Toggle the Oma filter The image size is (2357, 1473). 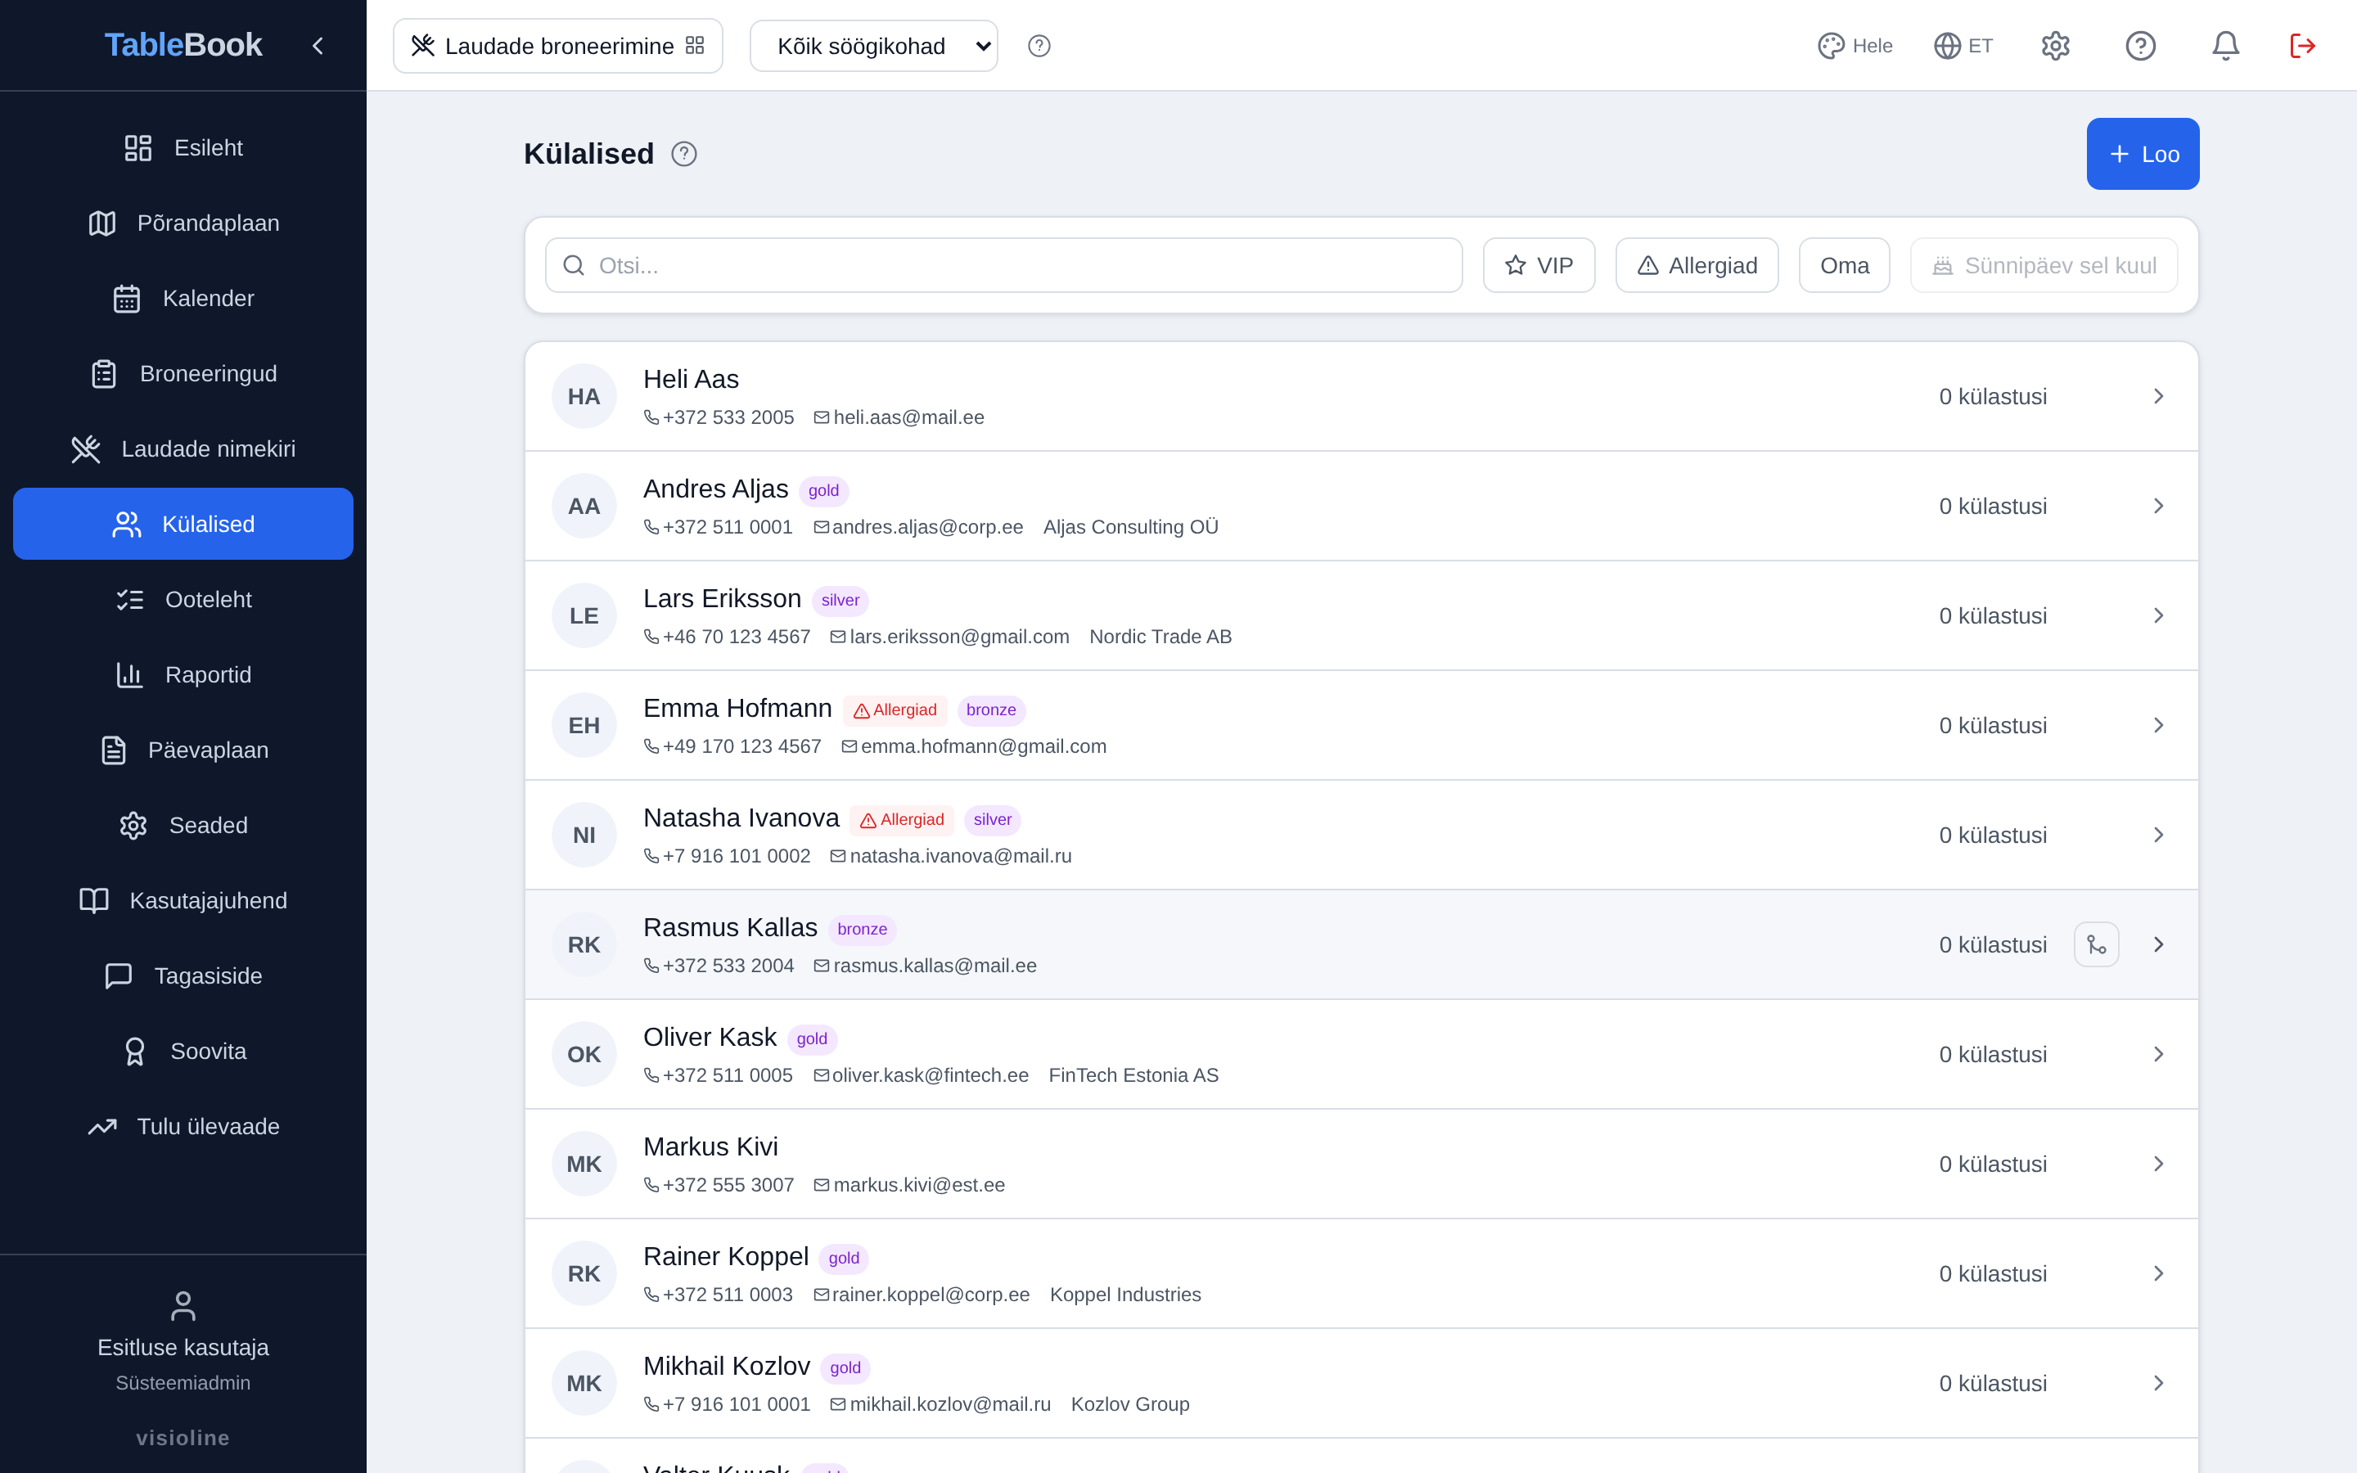[x=1844, y=265]
